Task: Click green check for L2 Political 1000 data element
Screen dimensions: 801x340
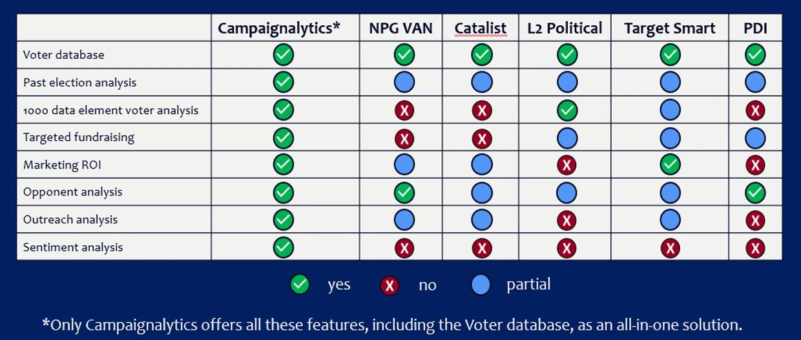Action: (567, 110)
